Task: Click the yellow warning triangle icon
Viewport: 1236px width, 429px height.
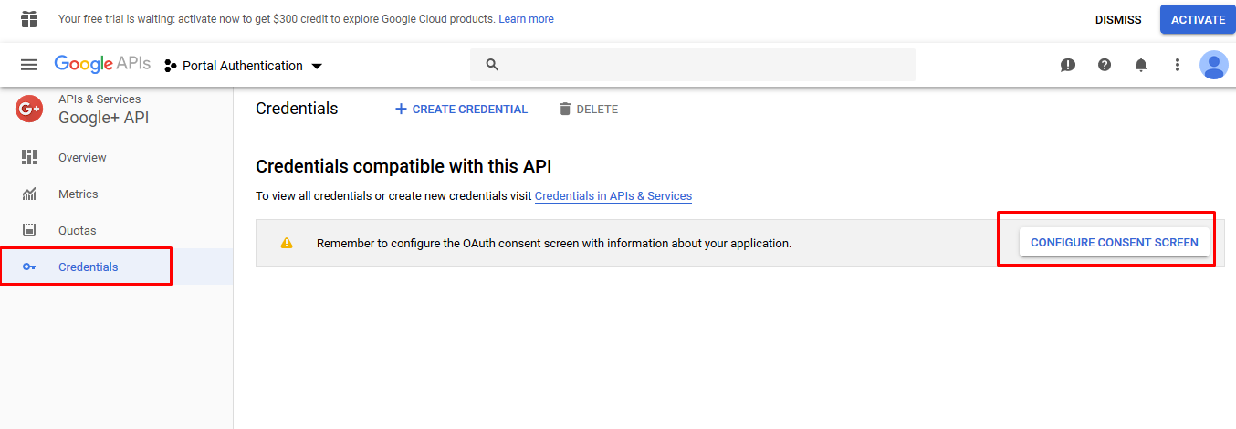Action: coord(287,243)
